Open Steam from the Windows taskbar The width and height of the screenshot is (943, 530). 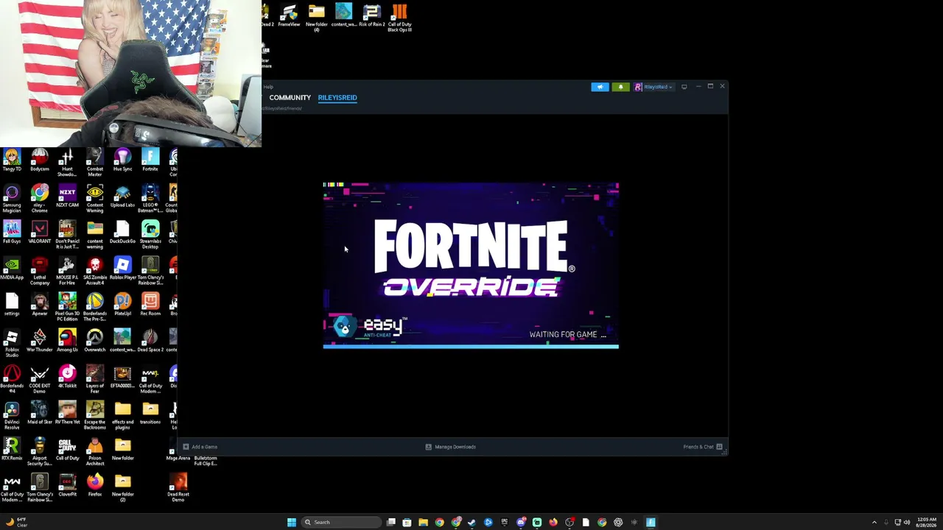(x=472, y=523)
